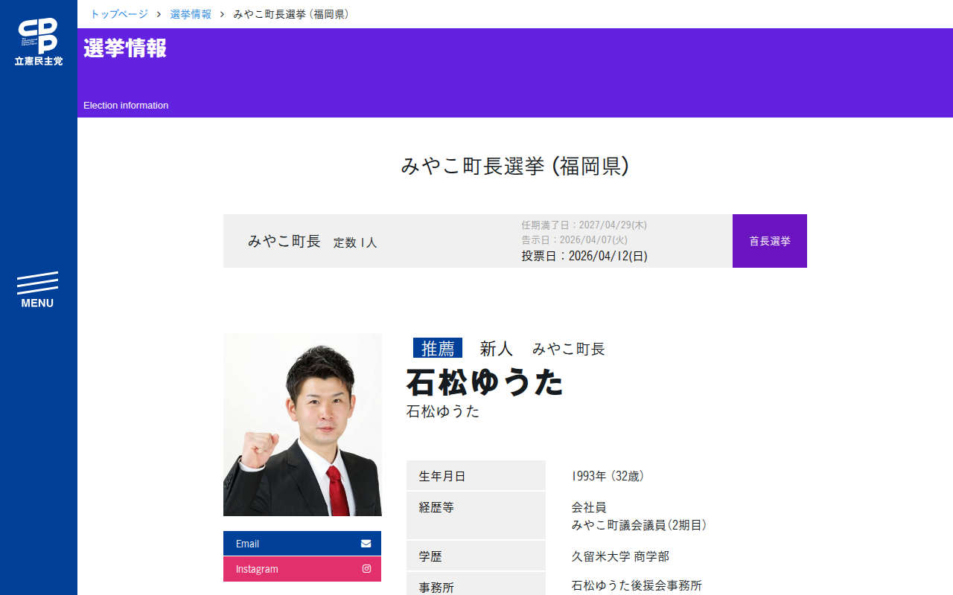The width and height of the screenshot is (953, 595).
Task: Click the envelope icon on Email button
Action: click(x=366, y=544)
